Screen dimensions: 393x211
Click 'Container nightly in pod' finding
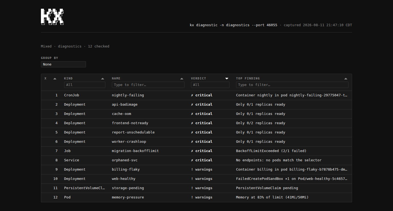292,95
